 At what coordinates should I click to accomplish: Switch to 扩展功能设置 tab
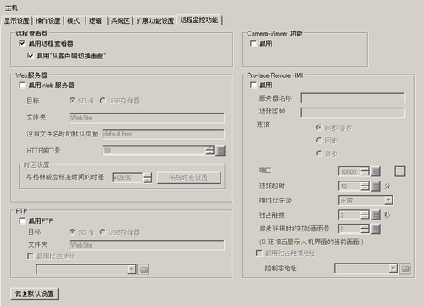(x=155, y=20)
